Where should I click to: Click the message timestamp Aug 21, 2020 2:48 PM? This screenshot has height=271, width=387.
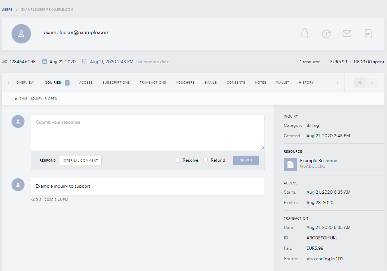click(x=49, y=199)
